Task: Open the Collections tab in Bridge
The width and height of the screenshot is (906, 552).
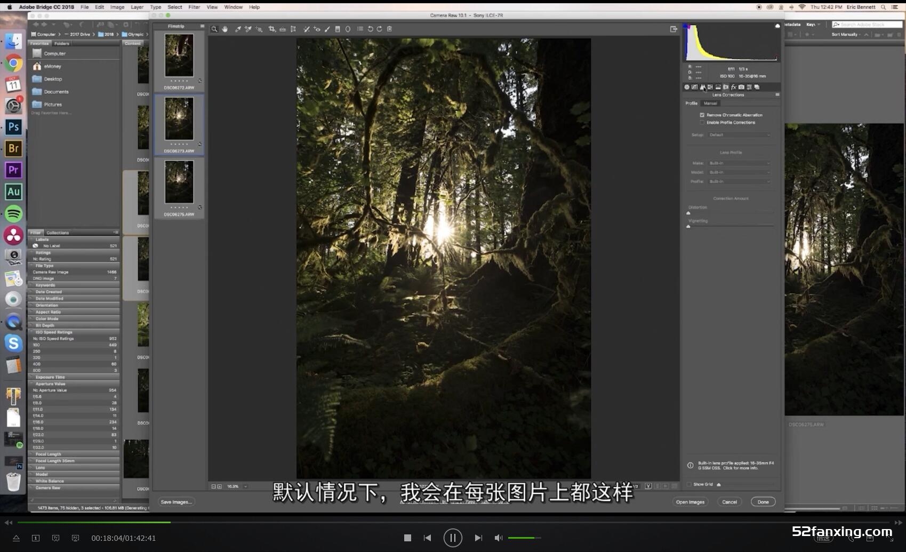Action: pos(58,233)
